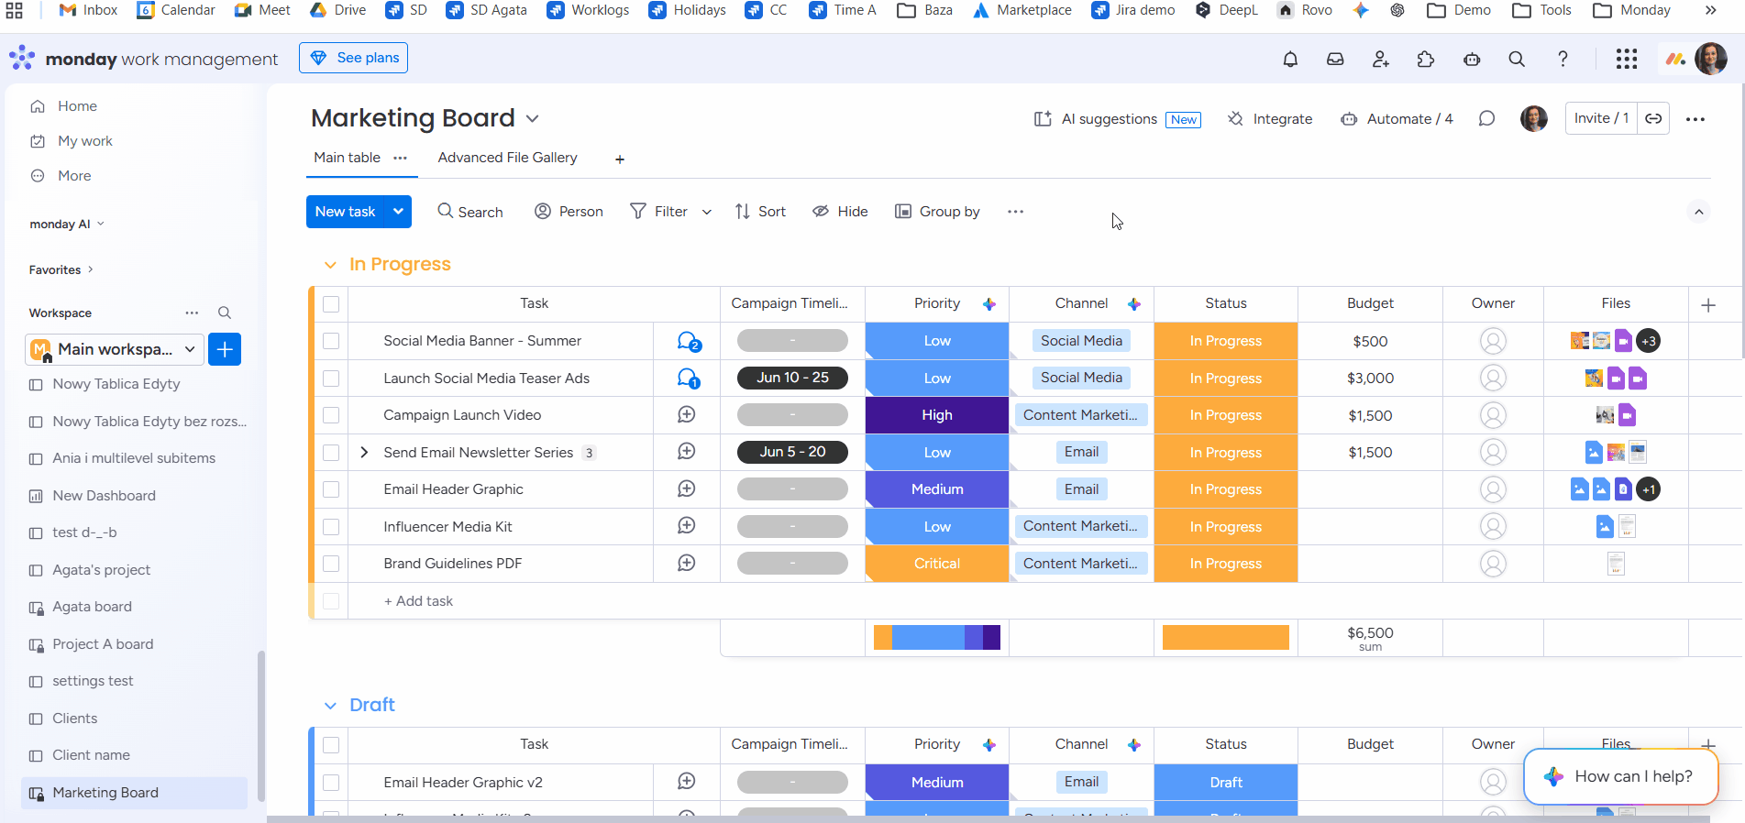This screenshot has height=823, width=1745.
Task: Open the top bar search magnifier
Action: tap(1517, 60)
